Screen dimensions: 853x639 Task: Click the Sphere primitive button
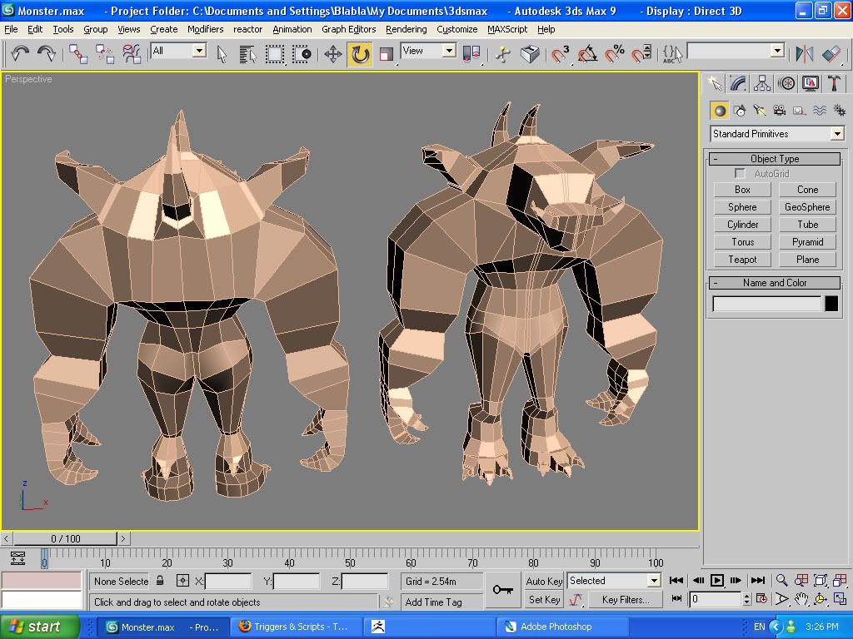coord(742,207)
